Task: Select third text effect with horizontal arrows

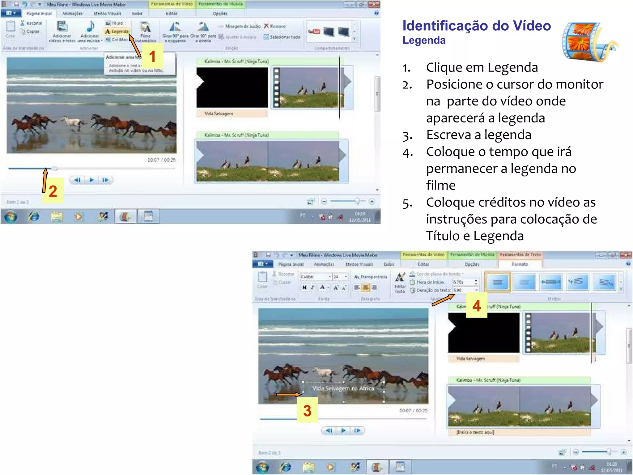Action: tap(551, 282)
